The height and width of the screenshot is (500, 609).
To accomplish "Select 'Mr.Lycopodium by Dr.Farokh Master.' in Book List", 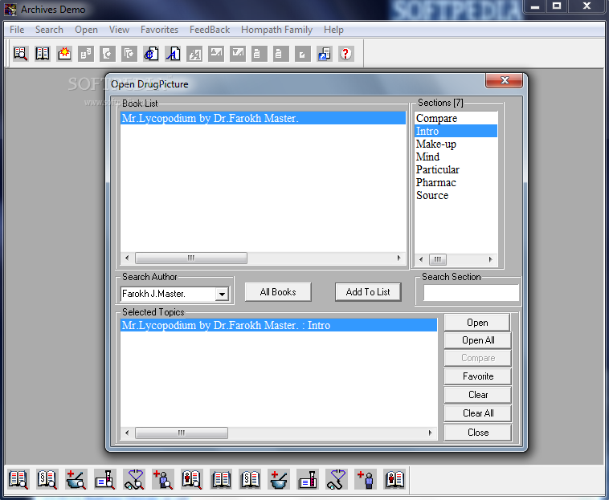I will point(263,118).
